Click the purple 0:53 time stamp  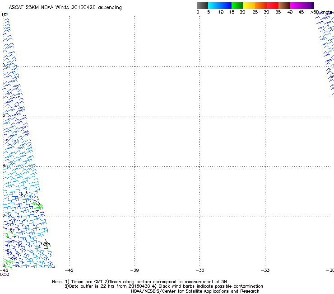pyautogui.click(x=5, y=275)
